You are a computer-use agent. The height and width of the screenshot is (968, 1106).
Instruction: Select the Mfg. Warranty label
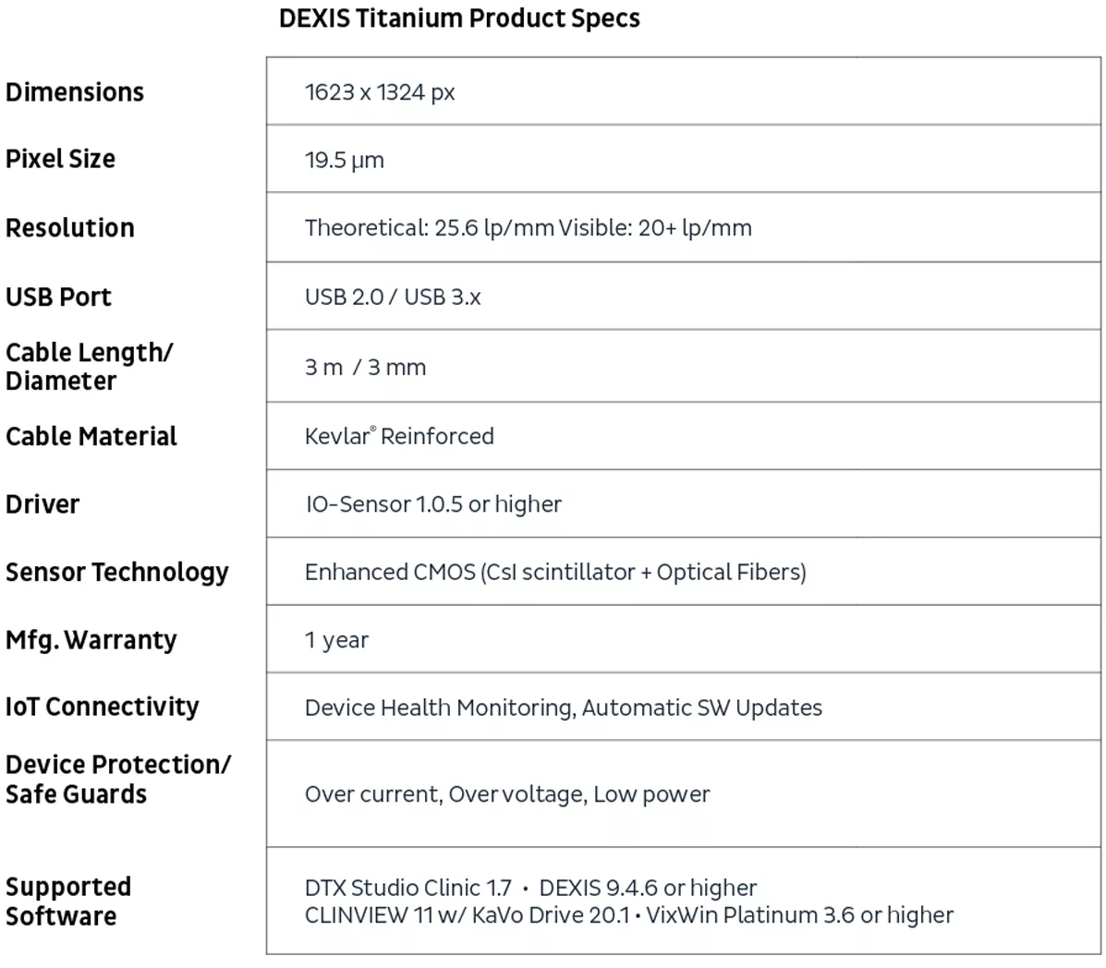coord(91,640)
